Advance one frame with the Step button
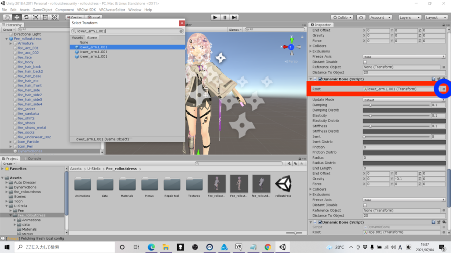Viewport: 451px width, 253px height. coord(234,18)
